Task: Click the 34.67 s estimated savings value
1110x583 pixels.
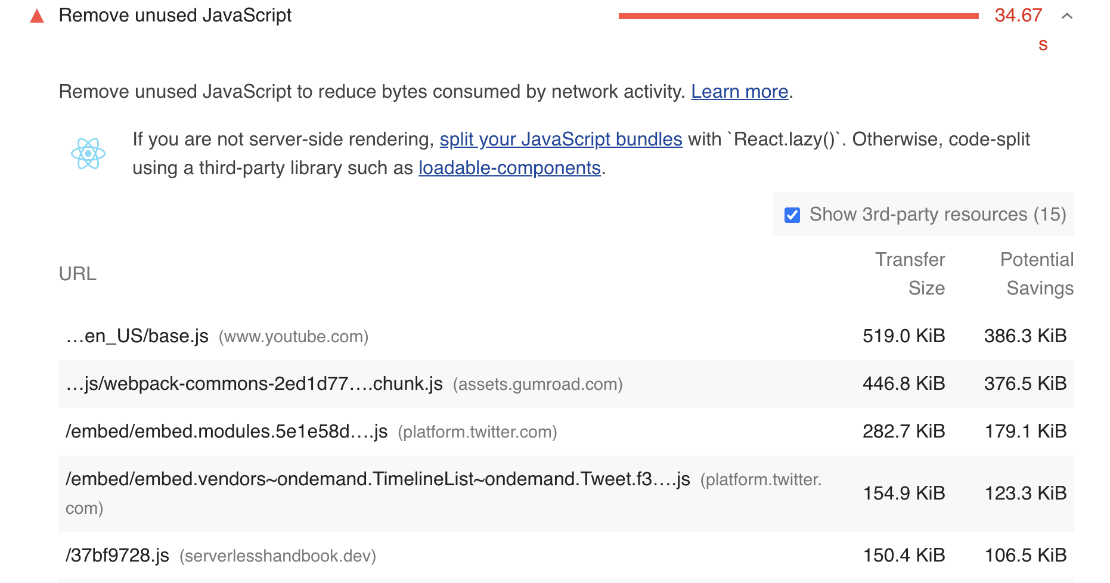Action: (x=1018, y=16)
